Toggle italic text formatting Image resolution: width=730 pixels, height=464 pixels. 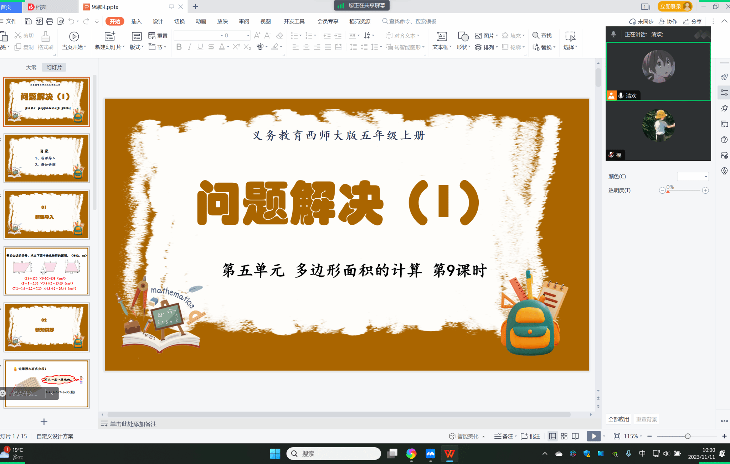190,47
